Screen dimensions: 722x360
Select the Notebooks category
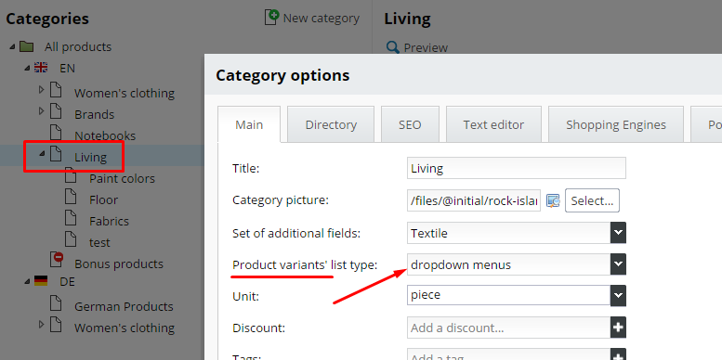105,135
